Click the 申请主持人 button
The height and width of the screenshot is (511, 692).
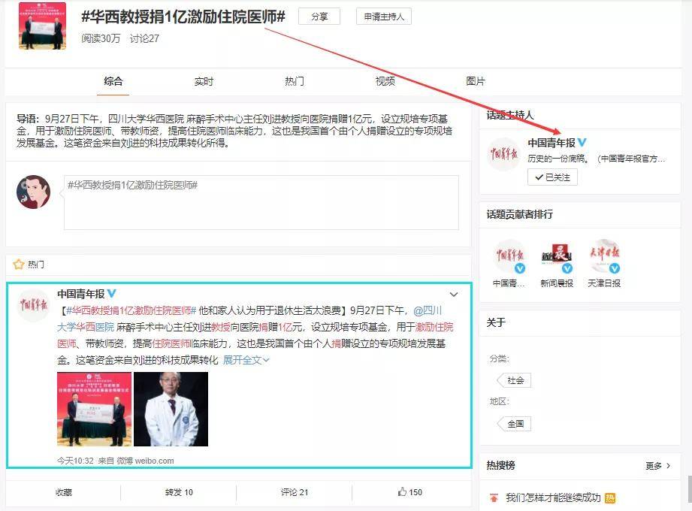pyautogui.click(x=383, y=17)
